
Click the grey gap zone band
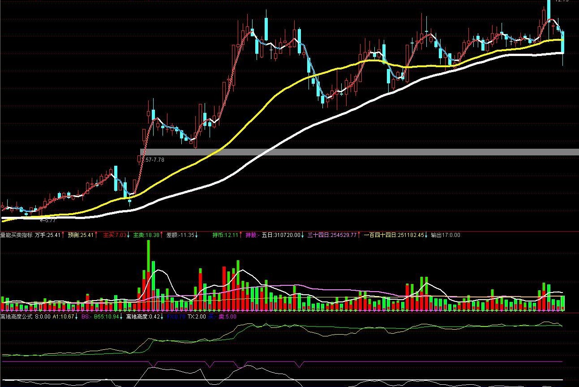tap(360, 152)
